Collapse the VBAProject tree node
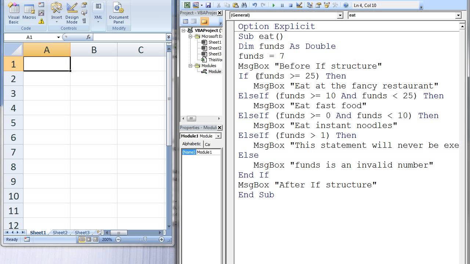Image resolution: width=470 pixels, height=264 pixels. pos(184,30)
